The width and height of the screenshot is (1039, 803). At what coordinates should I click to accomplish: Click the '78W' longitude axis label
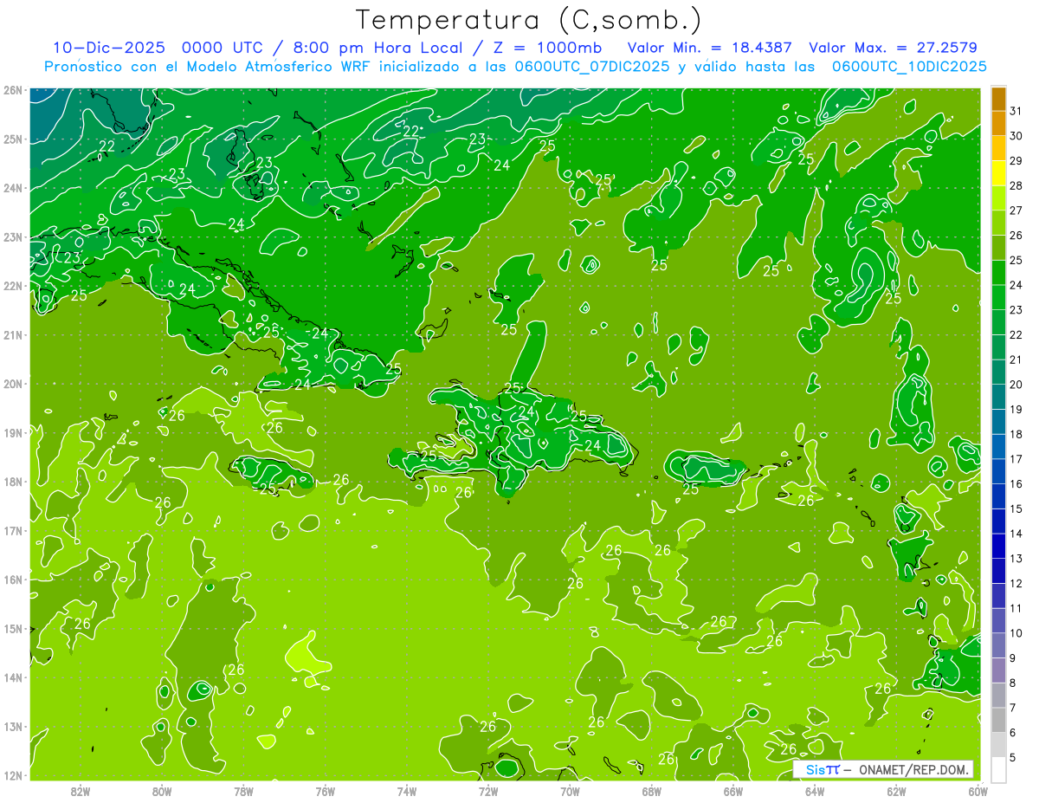(x=243, y=791)
